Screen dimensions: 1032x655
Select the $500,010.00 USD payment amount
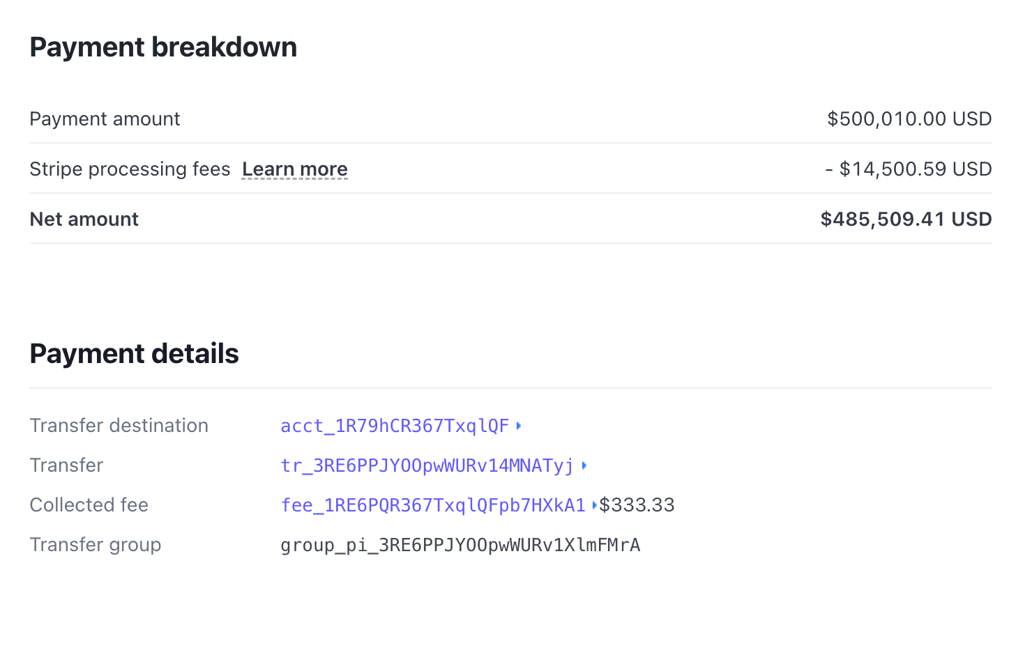click(909, 119)
